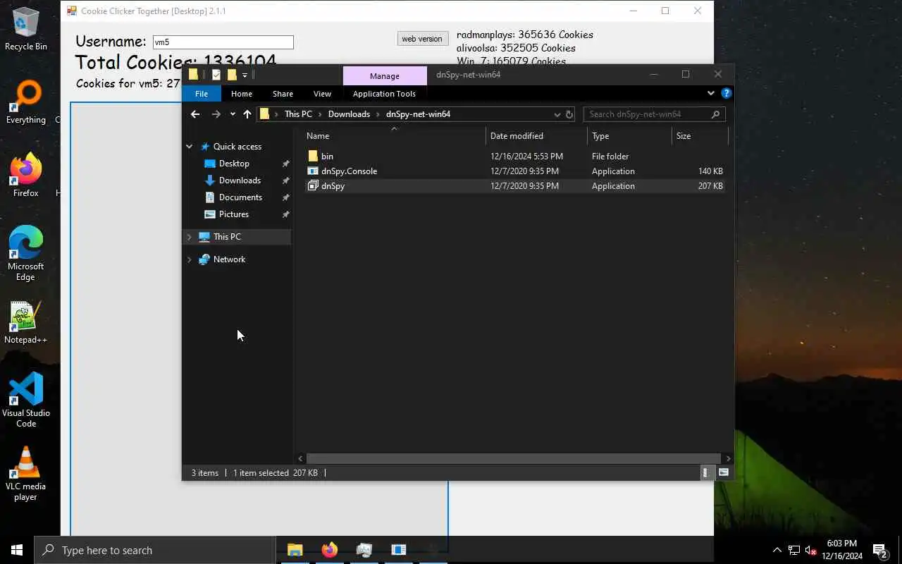
Task: Click the horizontal scrollbar in file list
Action: point(514,458)
